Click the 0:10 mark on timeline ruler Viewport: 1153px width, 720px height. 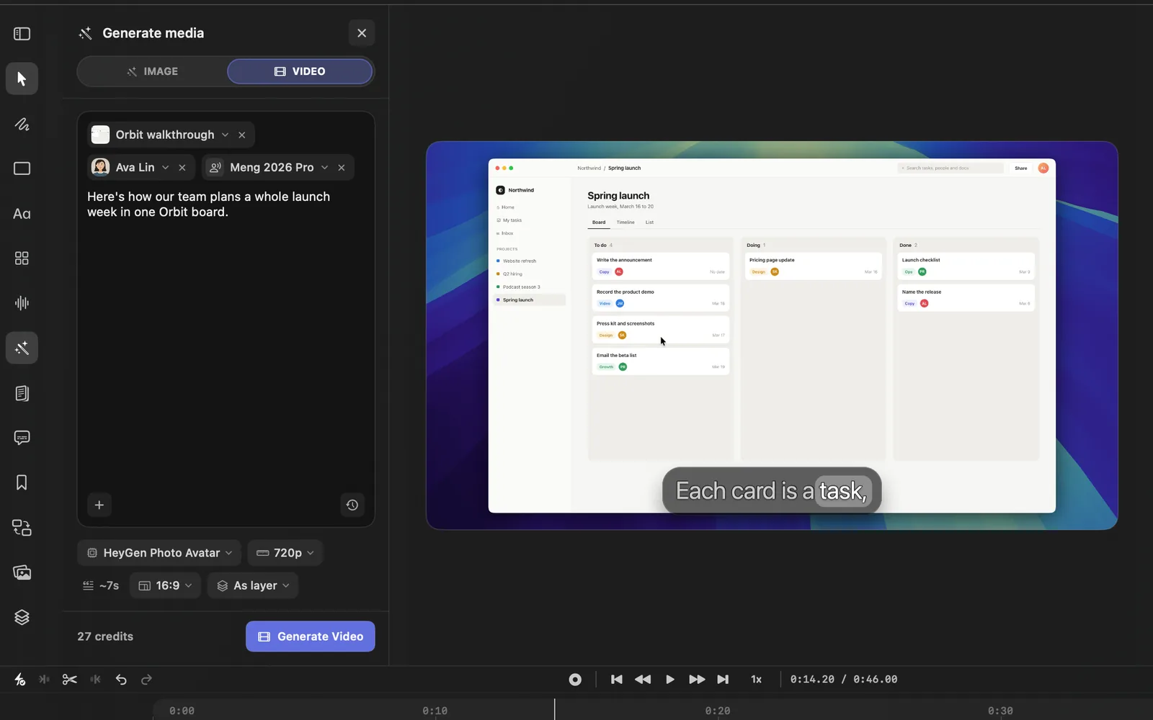[435, 711]
